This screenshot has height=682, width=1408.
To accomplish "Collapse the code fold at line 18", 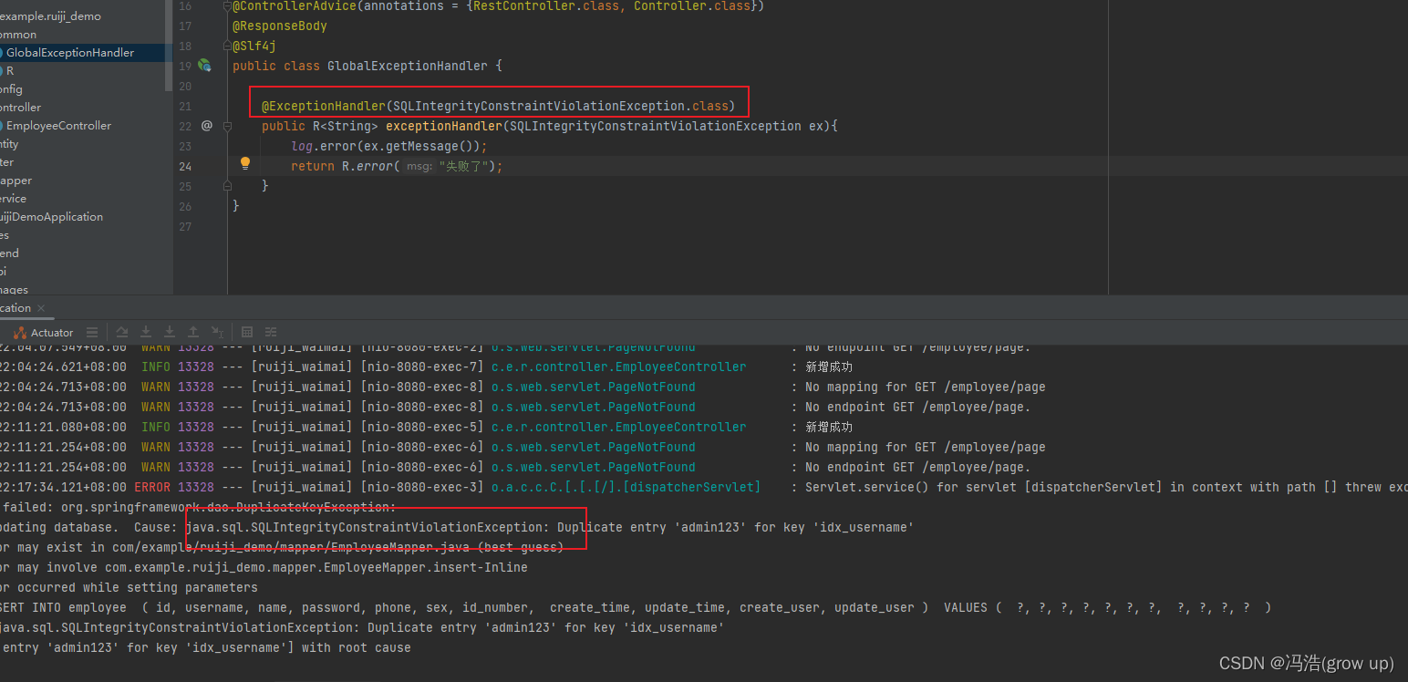I will [x=228, y=46].
